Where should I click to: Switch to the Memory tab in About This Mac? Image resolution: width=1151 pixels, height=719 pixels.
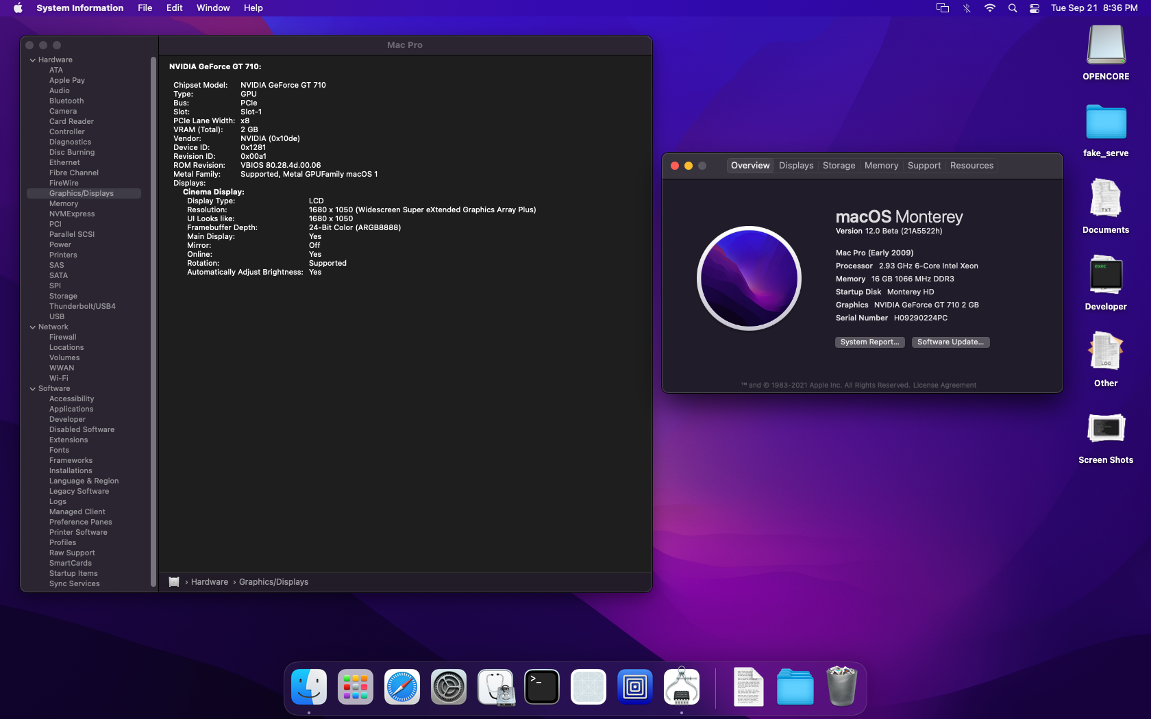pos(881,165)
